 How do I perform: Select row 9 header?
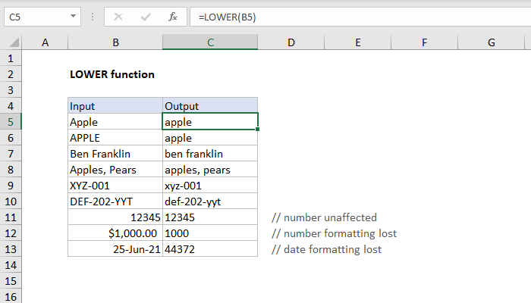11,186
